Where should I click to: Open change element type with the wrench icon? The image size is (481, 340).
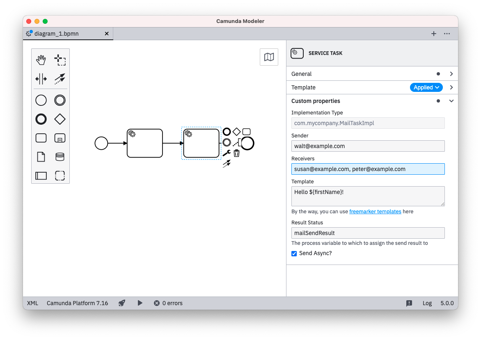[227, 153]
